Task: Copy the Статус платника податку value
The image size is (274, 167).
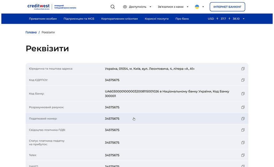Action: 243,142
